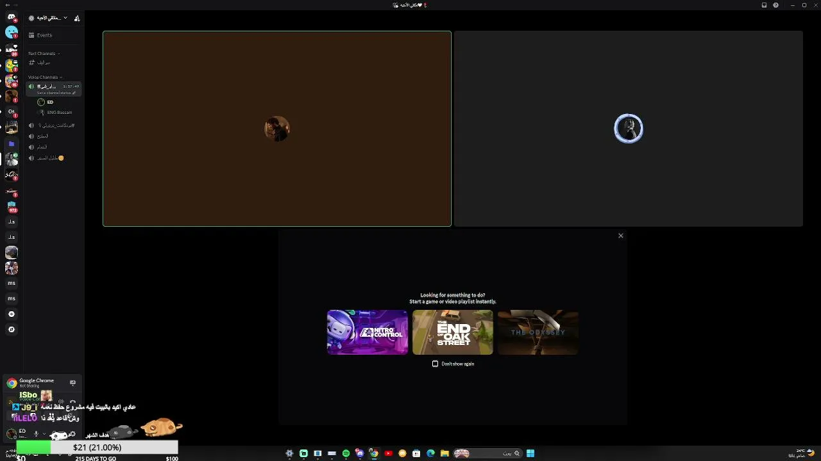
Task: Open the Events item in the sidebar
Action: [55, 35]
